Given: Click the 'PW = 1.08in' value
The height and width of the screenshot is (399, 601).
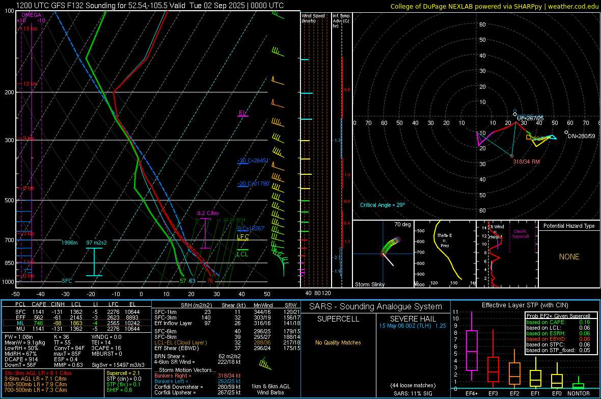Looking at the screenshot, I should coord(19,337).
